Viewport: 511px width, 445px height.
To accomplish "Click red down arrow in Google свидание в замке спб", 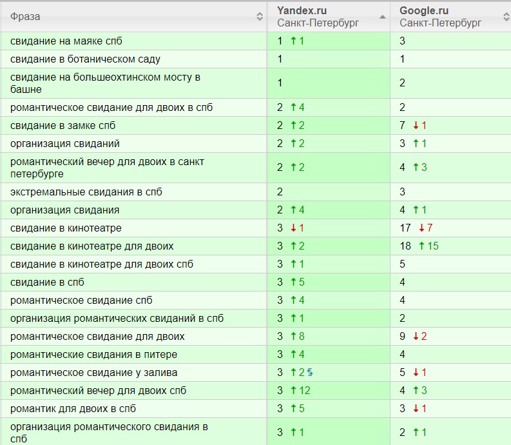I will [x=416, y=126].
